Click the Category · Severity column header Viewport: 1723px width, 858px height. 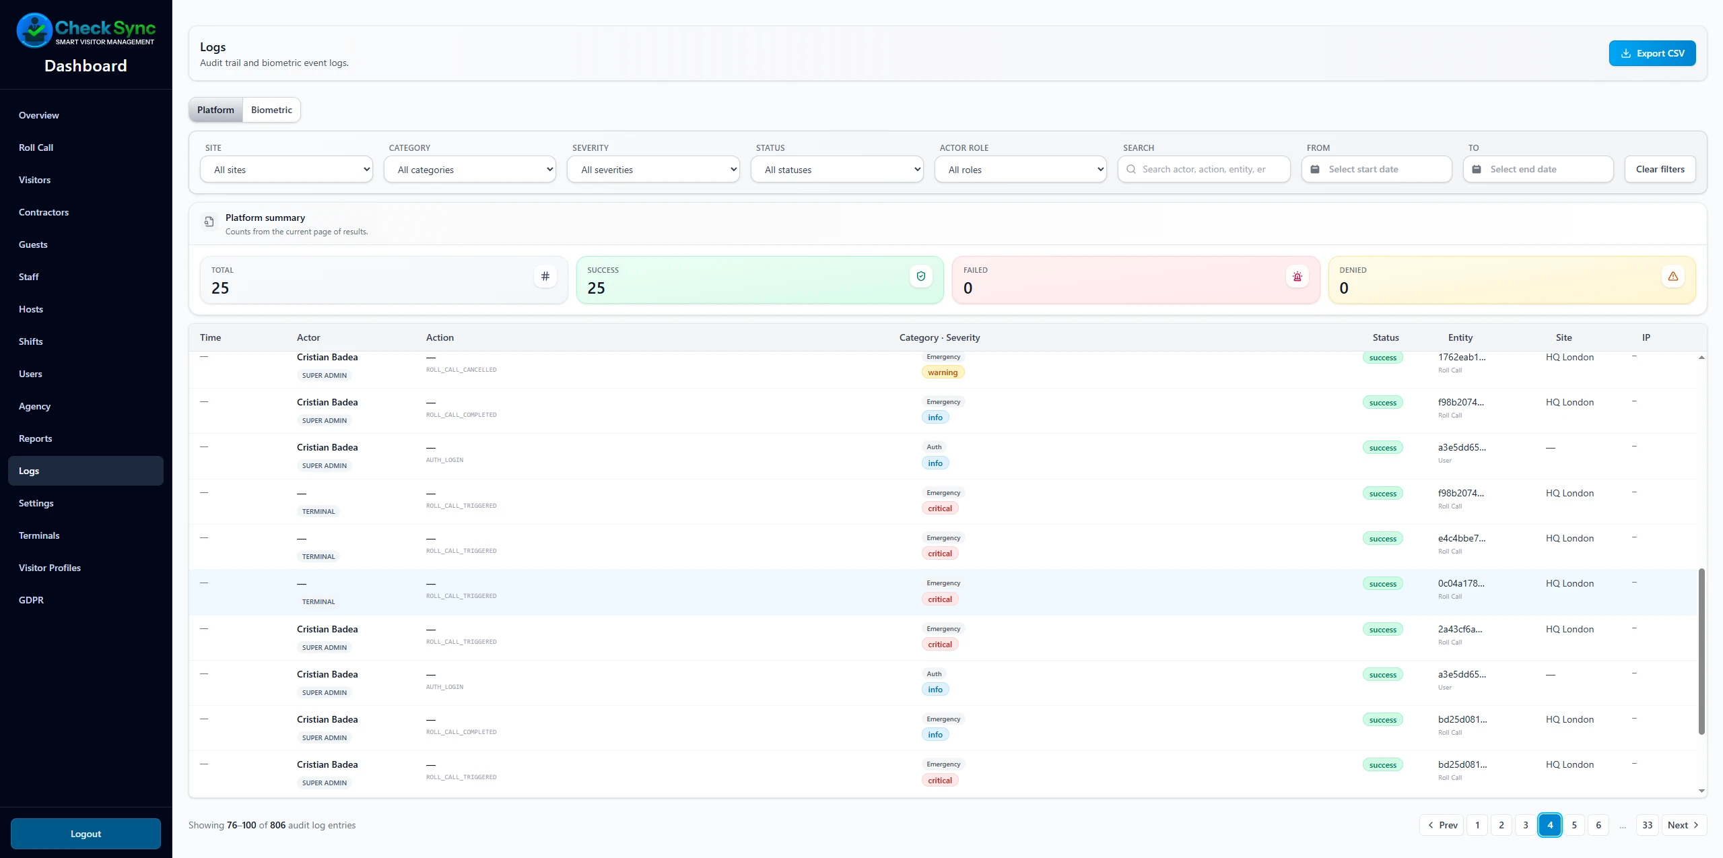point(939,337)
